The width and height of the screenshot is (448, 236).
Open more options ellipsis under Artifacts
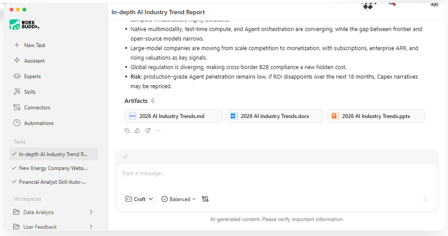[x=158, y=131]
